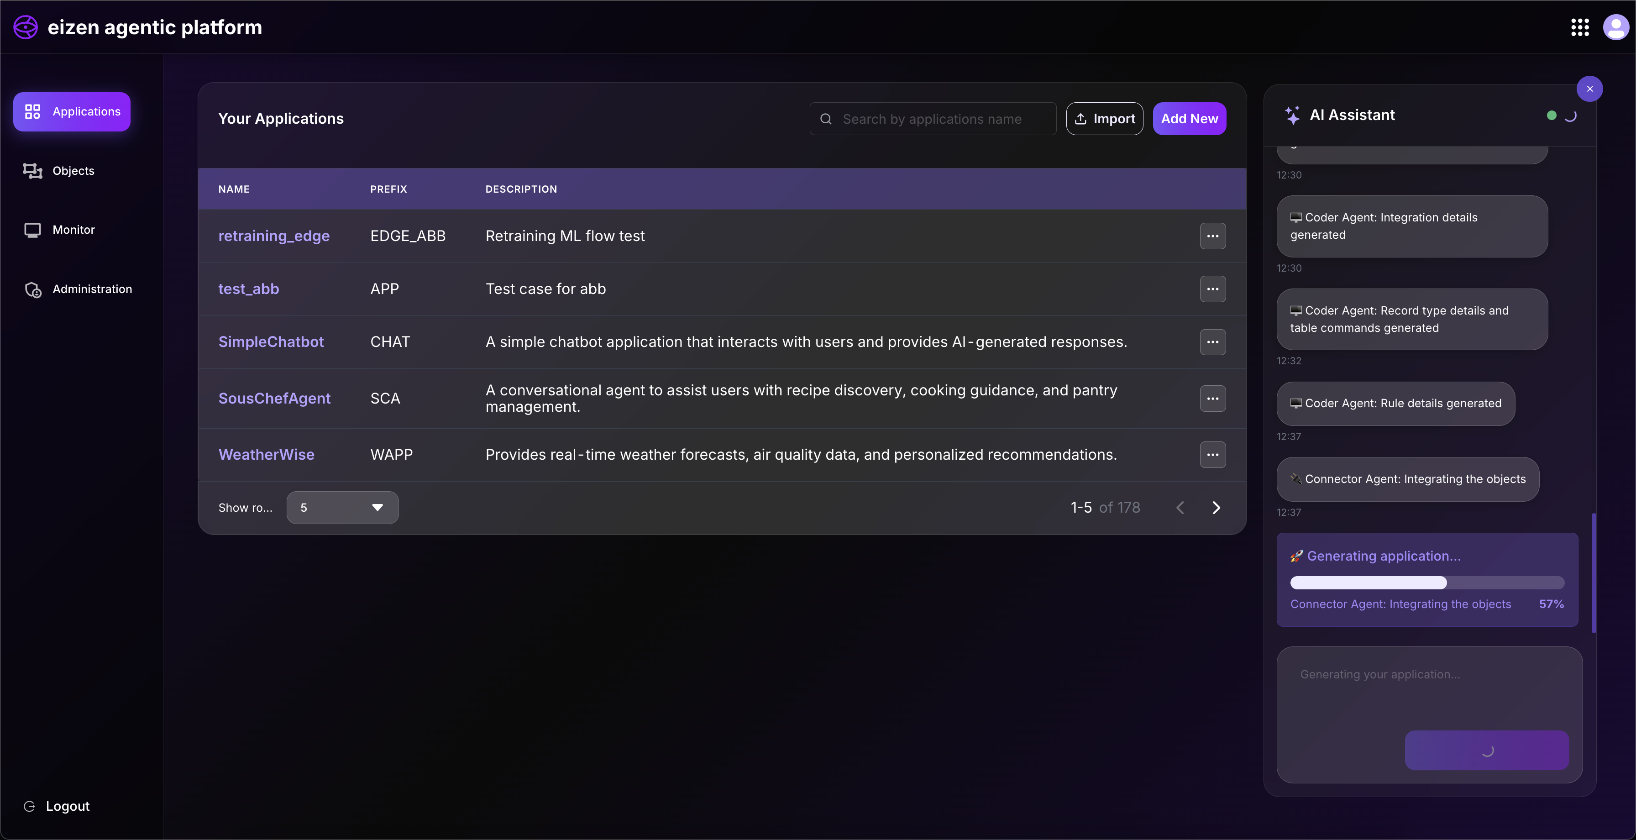Click the Add New button
Viewport: 1636px width, 840px height.
[1189, 119]
